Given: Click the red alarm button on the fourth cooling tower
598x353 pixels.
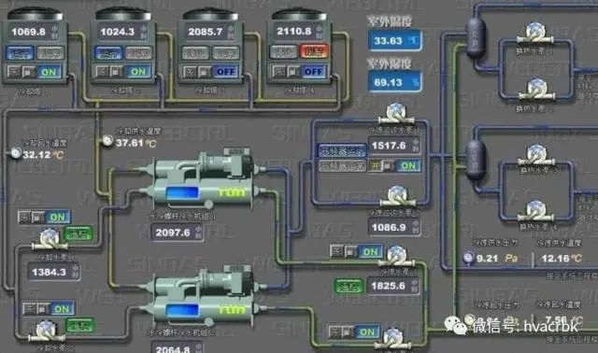Looking at the screenshot, I should [314, 51].
